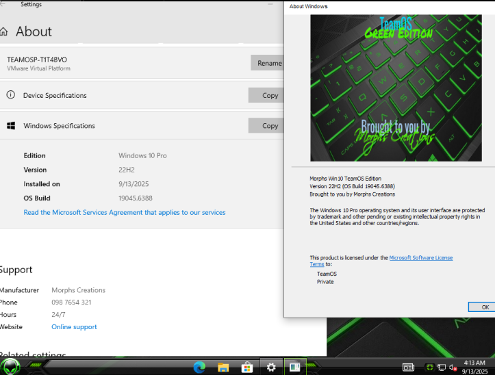The height and width of the screenshot is (375, 495).
Task: Click the green tray icon beside network
Action: coord(430,367)
